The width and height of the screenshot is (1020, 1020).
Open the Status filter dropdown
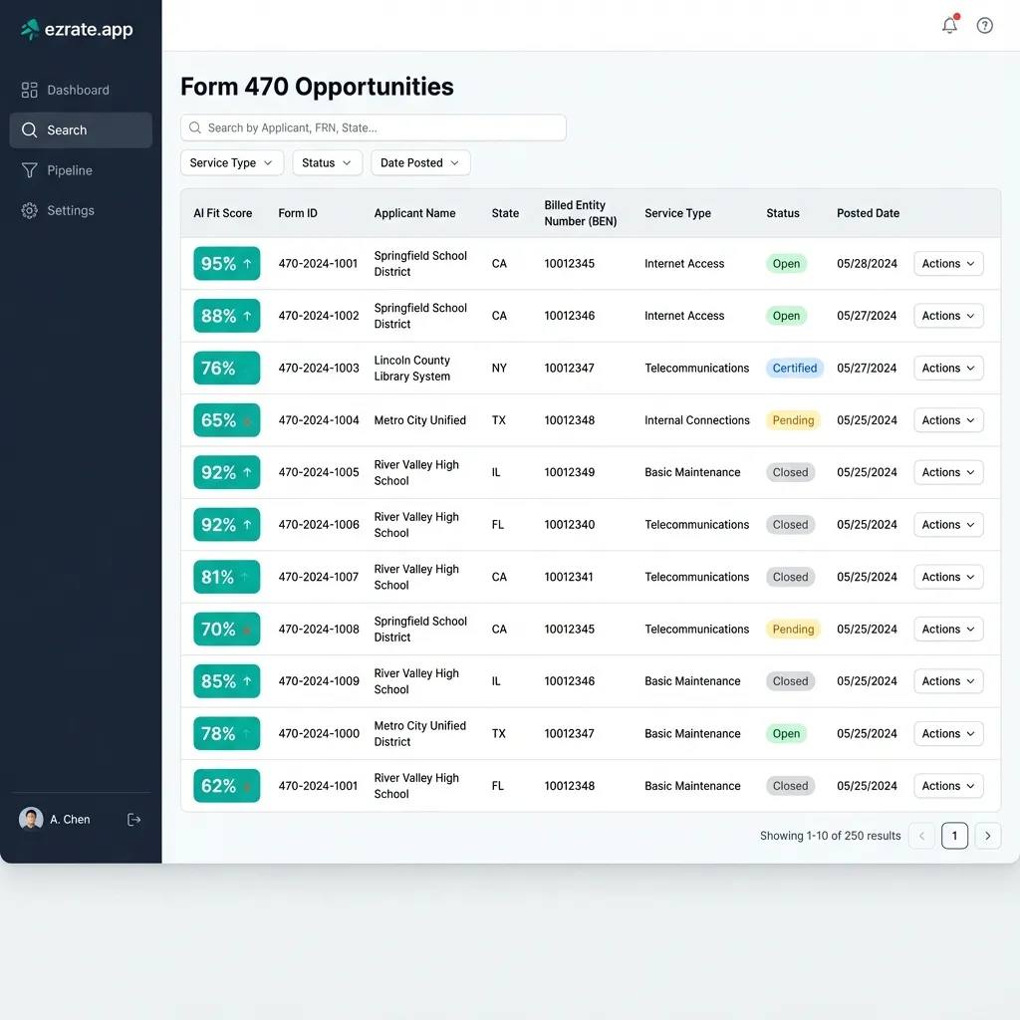tap(327, 162)
